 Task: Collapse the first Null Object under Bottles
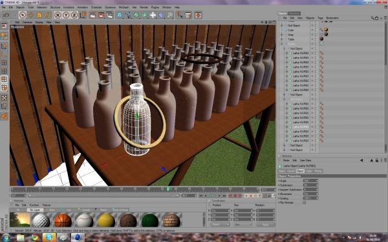coord(284,48)
